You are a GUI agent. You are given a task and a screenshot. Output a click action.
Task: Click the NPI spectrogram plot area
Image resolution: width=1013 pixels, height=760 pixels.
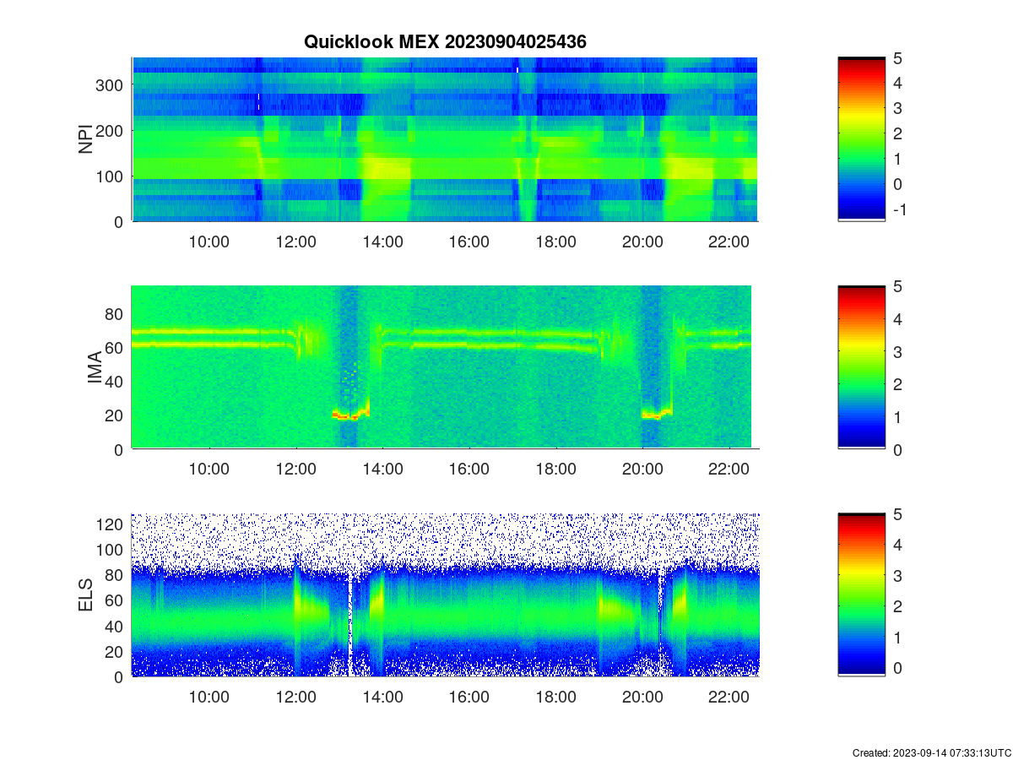[x=445, y=139]
